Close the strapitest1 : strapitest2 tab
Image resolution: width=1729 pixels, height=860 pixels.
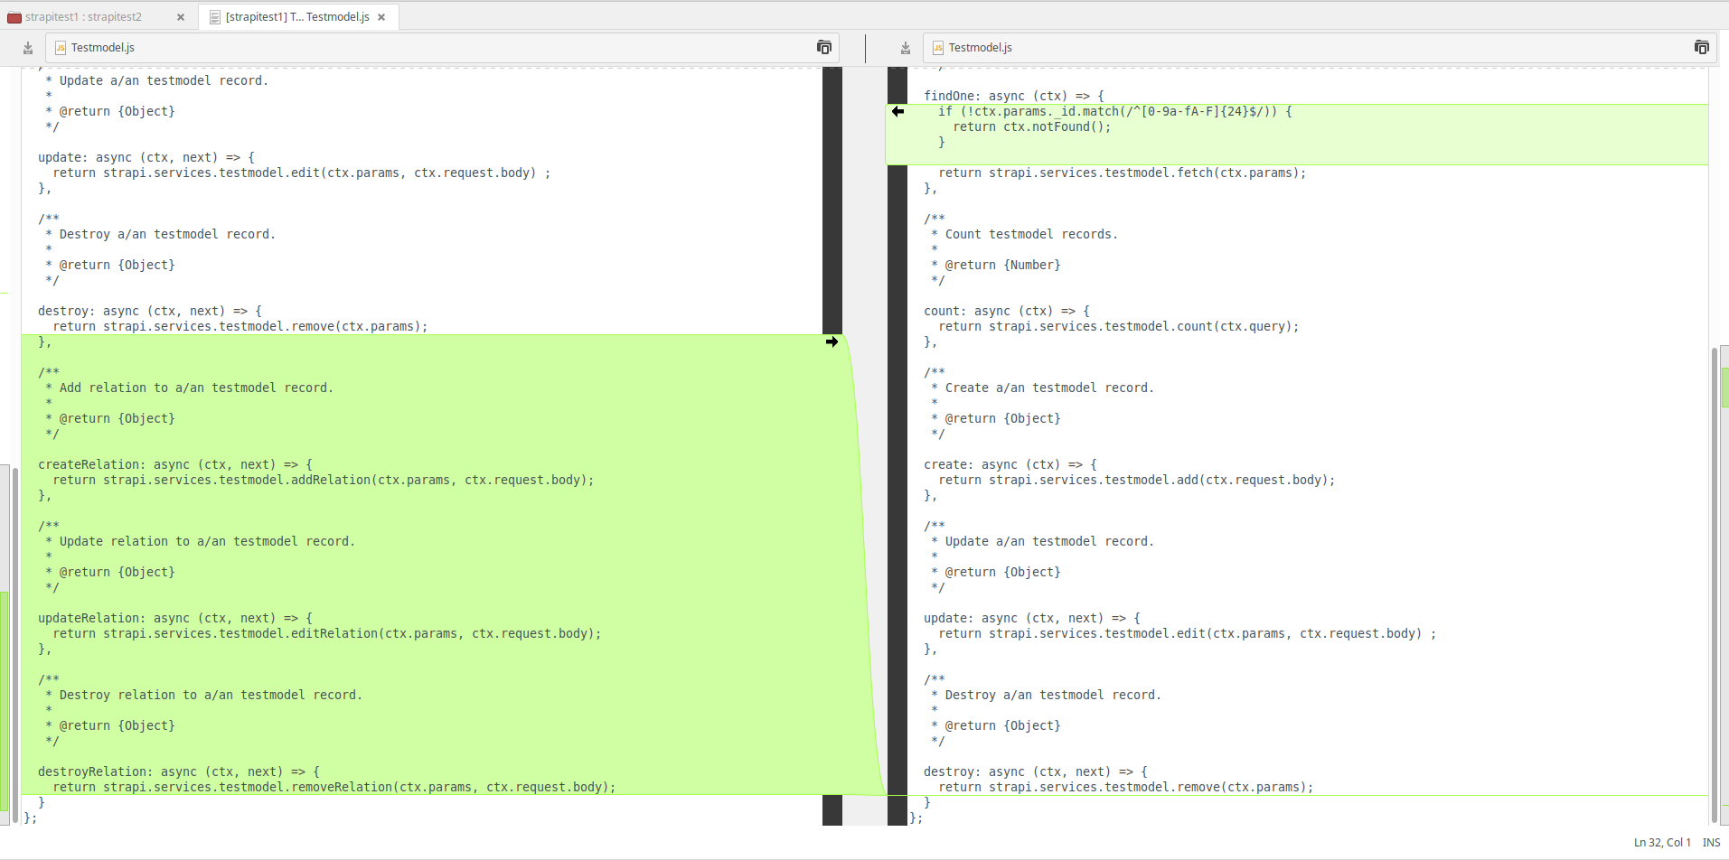click(x=181, y=16)
